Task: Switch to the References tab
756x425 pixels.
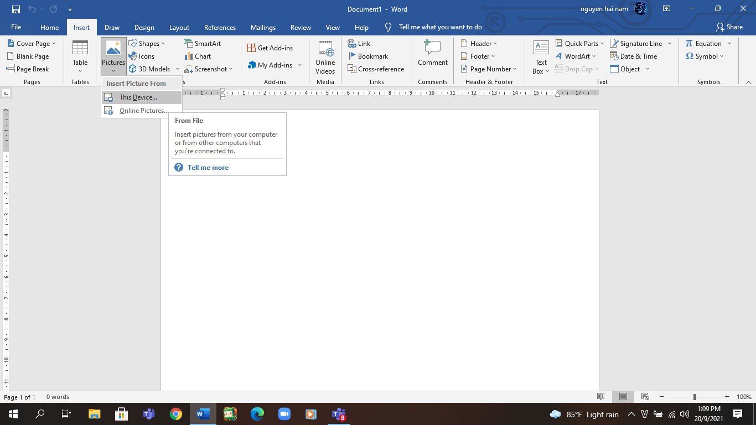Action: coord(220,27)
